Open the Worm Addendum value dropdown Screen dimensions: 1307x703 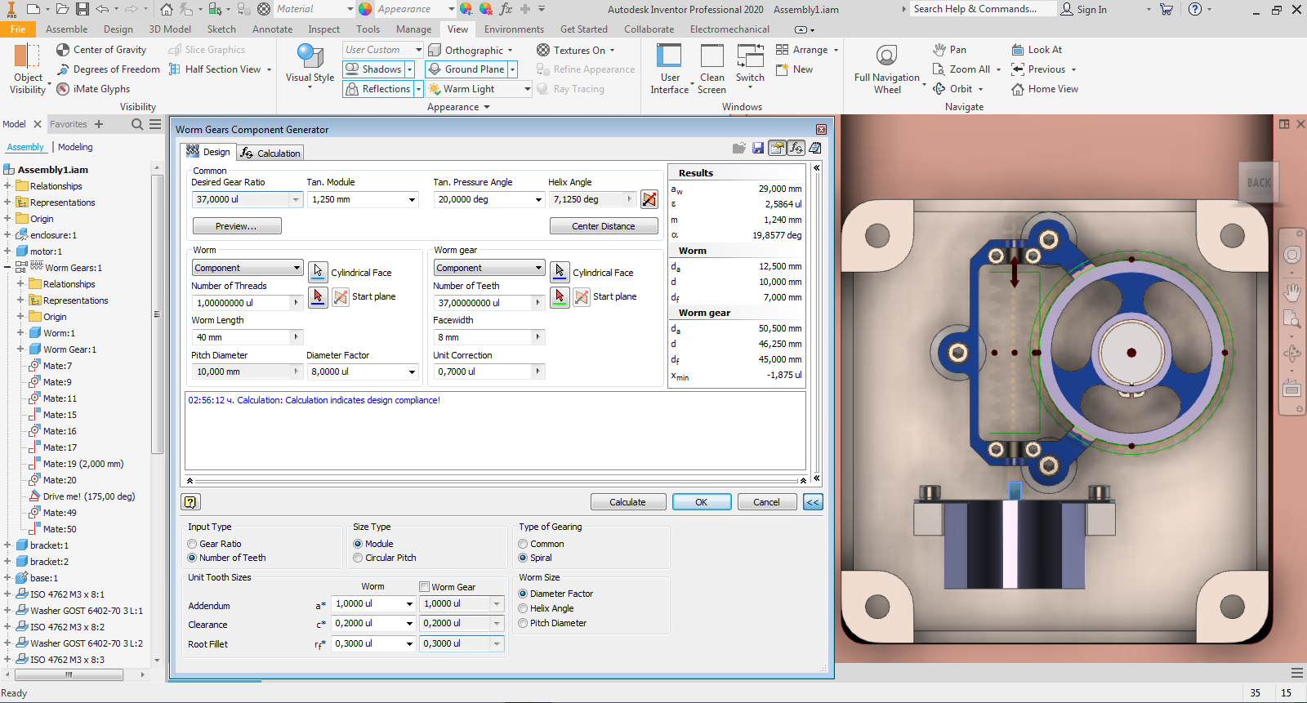click(409, 603)
